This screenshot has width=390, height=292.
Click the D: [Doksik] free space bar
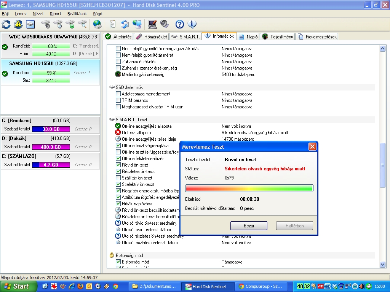click(x=51, y=147)
